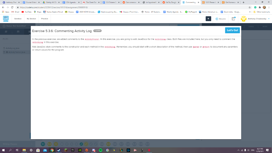Toggle the ENG language indicator in system tray

pyautogui.click(x=253, y=150)
